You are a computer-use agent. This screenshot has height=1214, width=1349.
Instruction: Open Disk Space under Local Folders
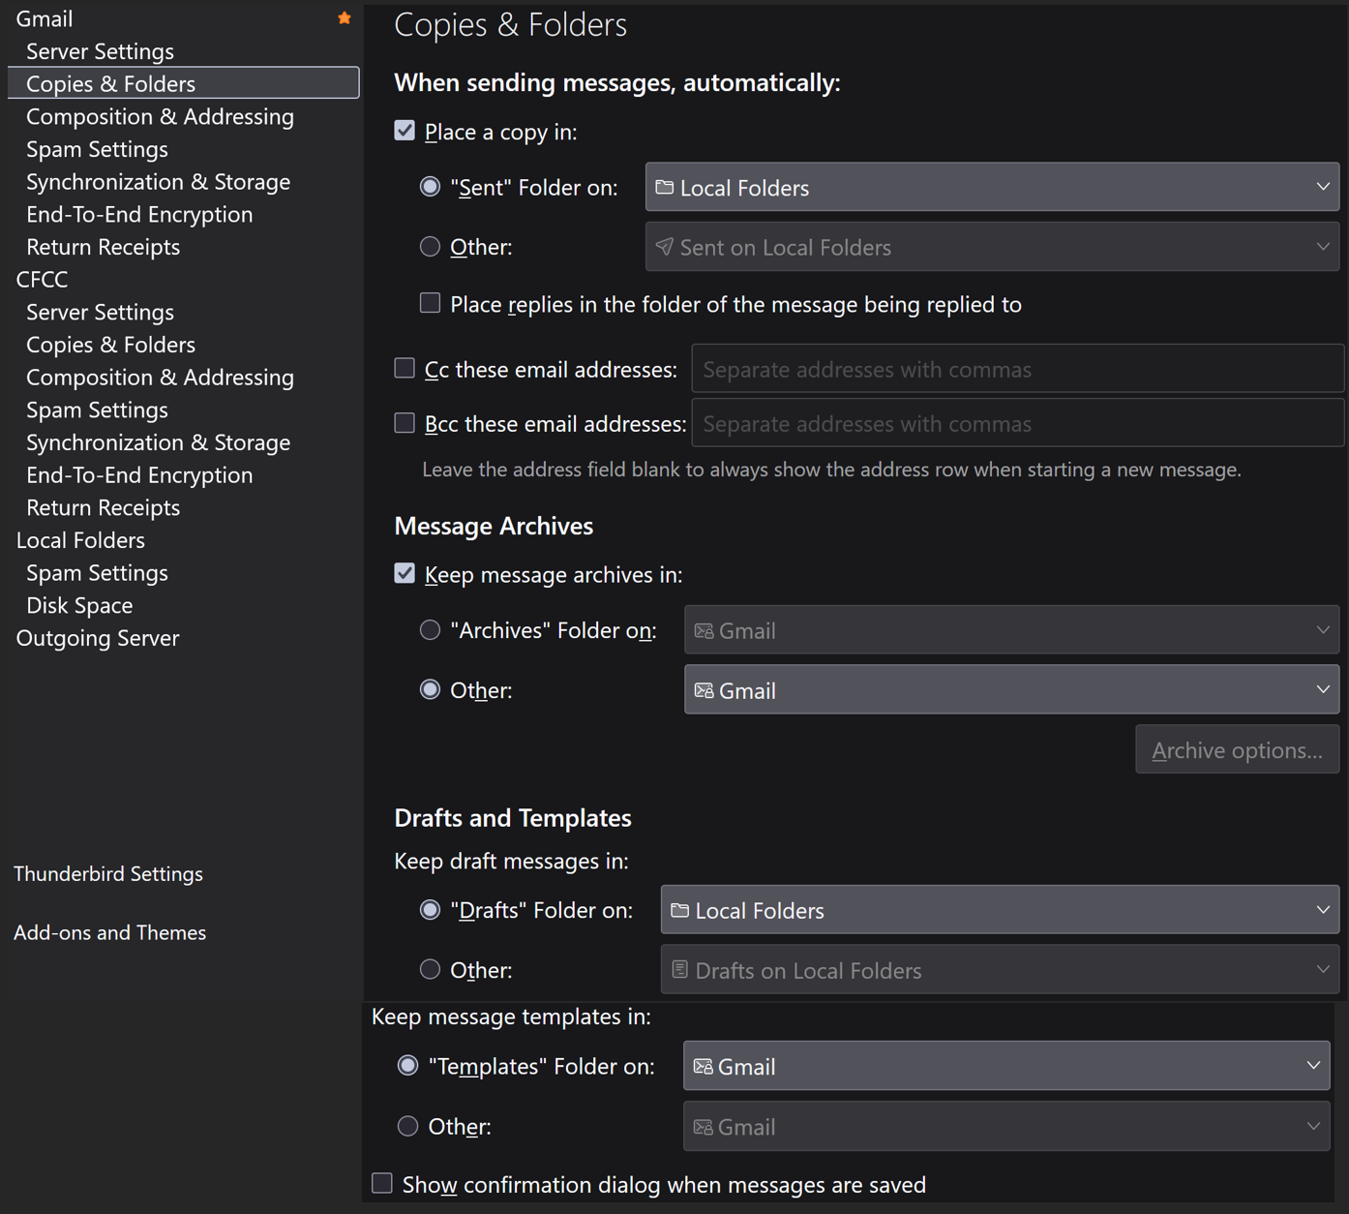[x=79, y=605]
